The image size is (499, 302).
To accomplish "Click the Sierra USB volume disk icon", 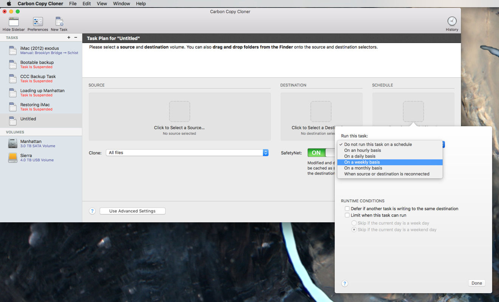I will tap(13, 158).
